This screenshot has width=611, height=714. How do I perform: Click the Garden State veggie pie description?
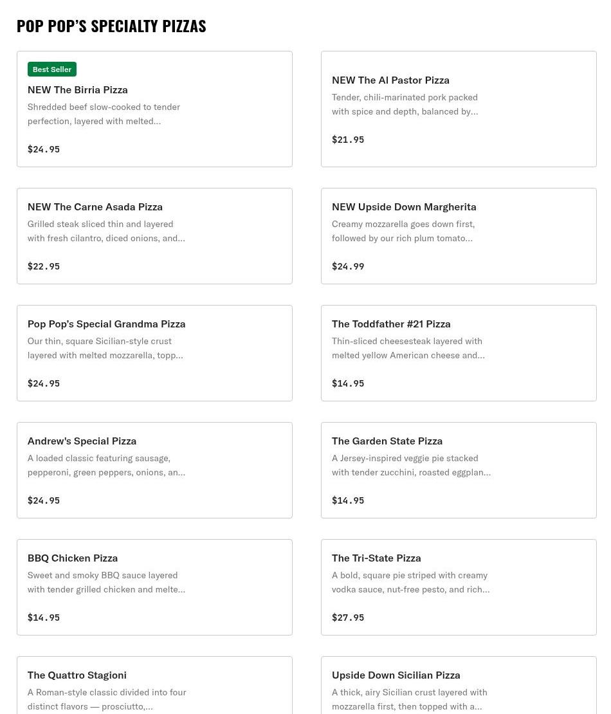411,465
